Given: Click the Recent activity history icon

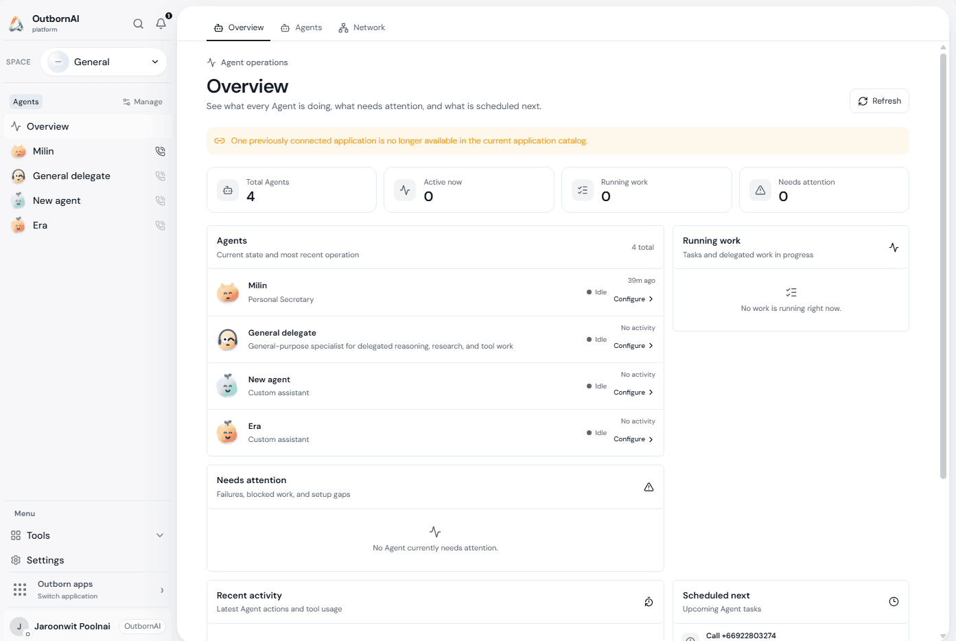Looking at the screenshot, I should click(x=649, y=602).
